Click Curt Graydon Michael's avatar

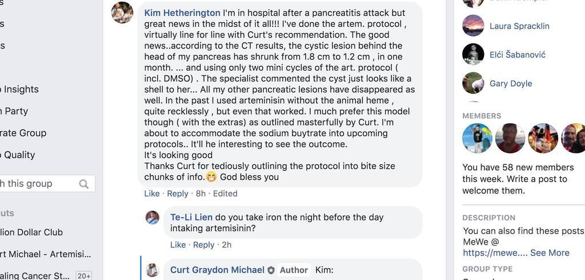(153, 270)
